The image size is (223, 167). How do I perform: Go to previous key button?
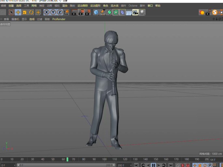pyautogui.click(x=143, y=165)
